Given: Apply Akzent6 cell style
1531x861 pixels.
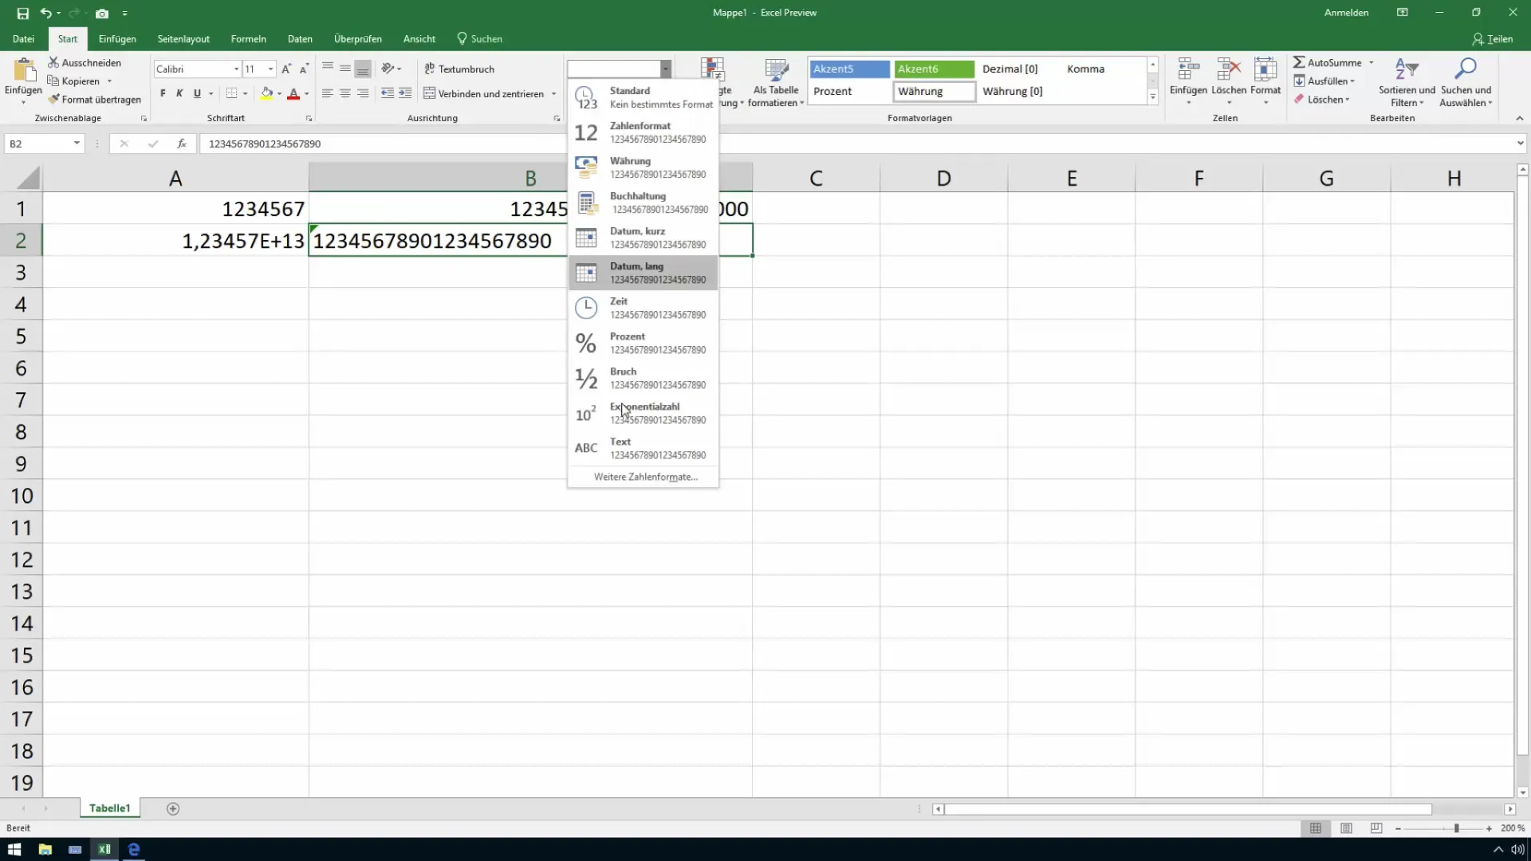Looking at the screenshot, I should 934,69.
